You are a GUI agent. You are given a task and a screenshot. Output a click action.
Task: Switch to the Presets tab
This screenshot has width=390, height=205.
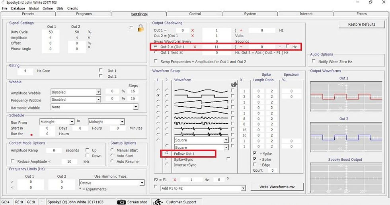28,14
